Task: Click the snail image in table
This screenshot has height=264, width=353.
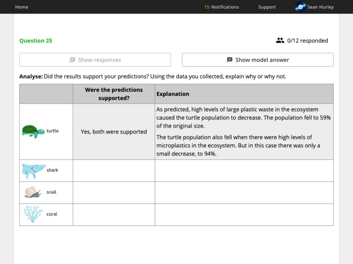Action: (x=33, y=192)
